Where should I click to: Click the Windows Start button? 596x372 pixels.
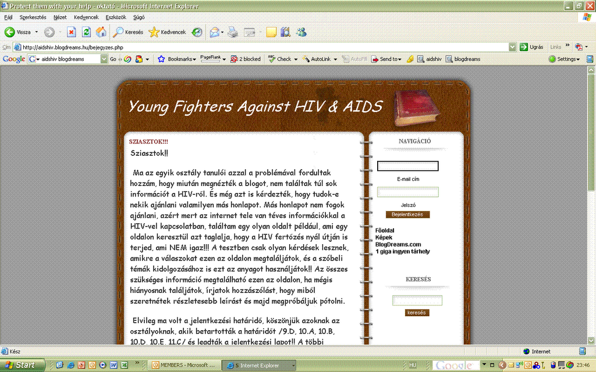coord(22,365)
